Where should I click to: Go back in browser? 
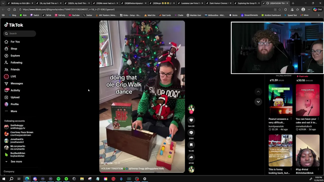click(x=3, y=9)
